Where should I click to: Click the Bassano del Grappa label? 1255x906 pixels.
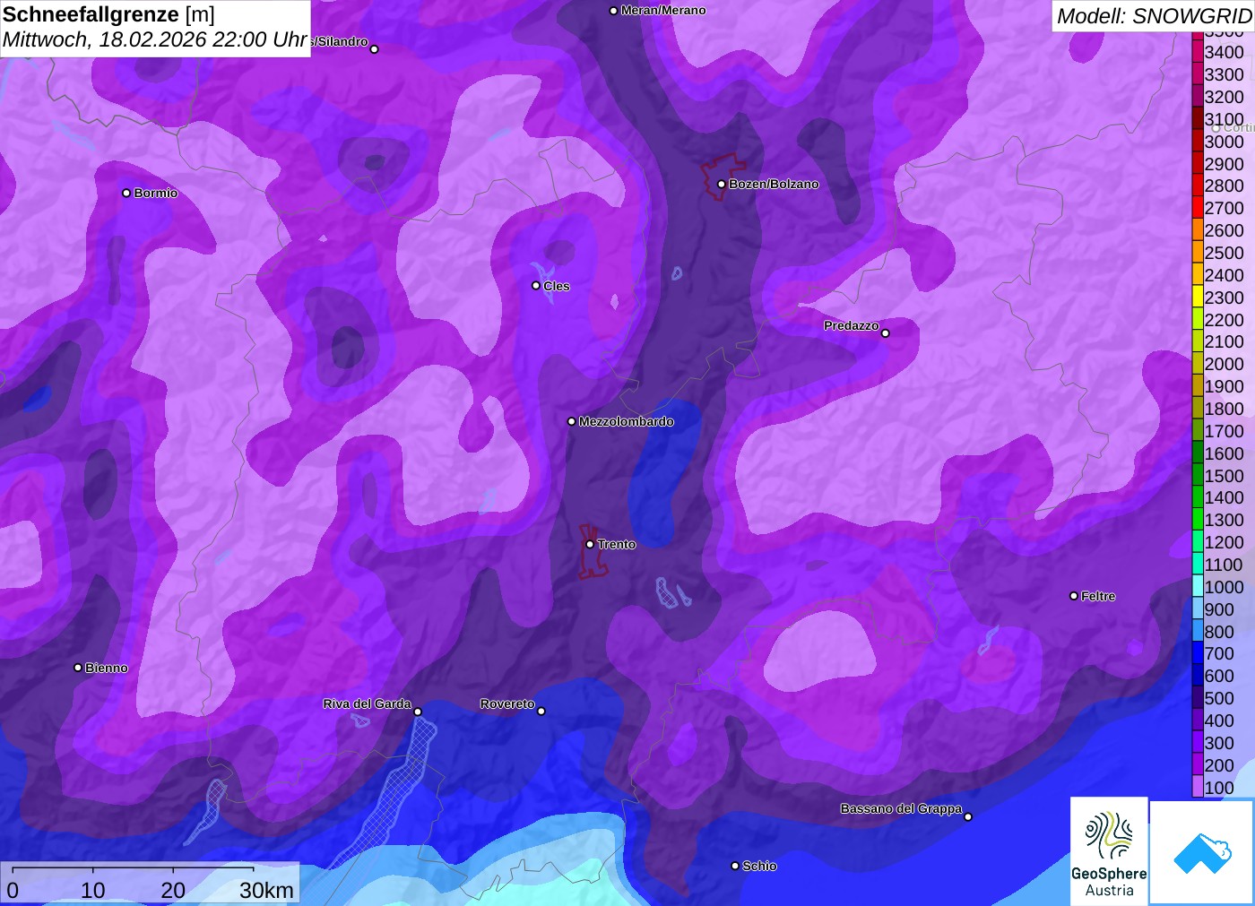(x=901, y=808)
